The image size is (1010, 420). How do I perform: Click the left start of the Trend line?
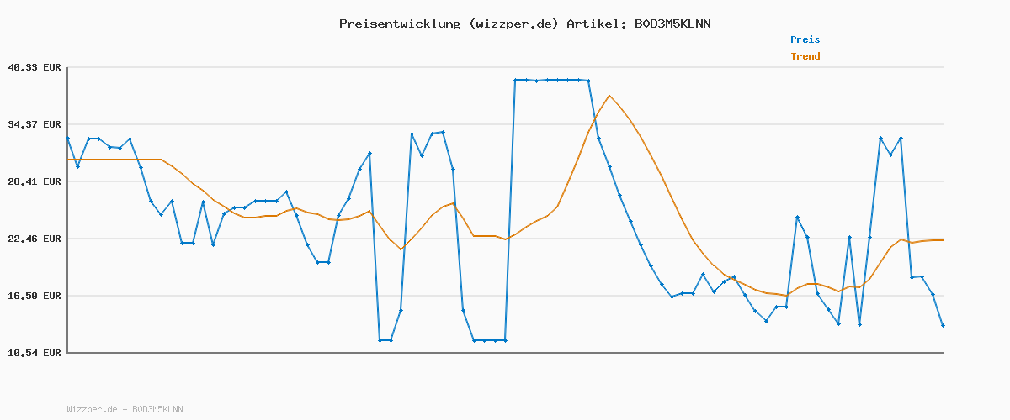[x=68, y=160]
